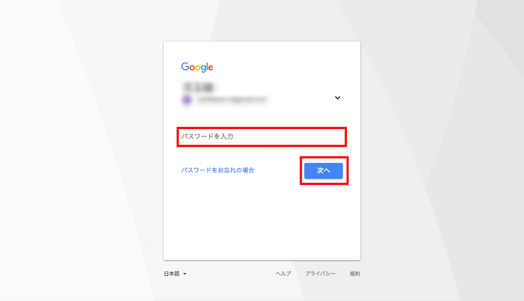This screenshot has width=524, height=301.
Task: Open the 日本語 language selector
Action: coord(175,274)
